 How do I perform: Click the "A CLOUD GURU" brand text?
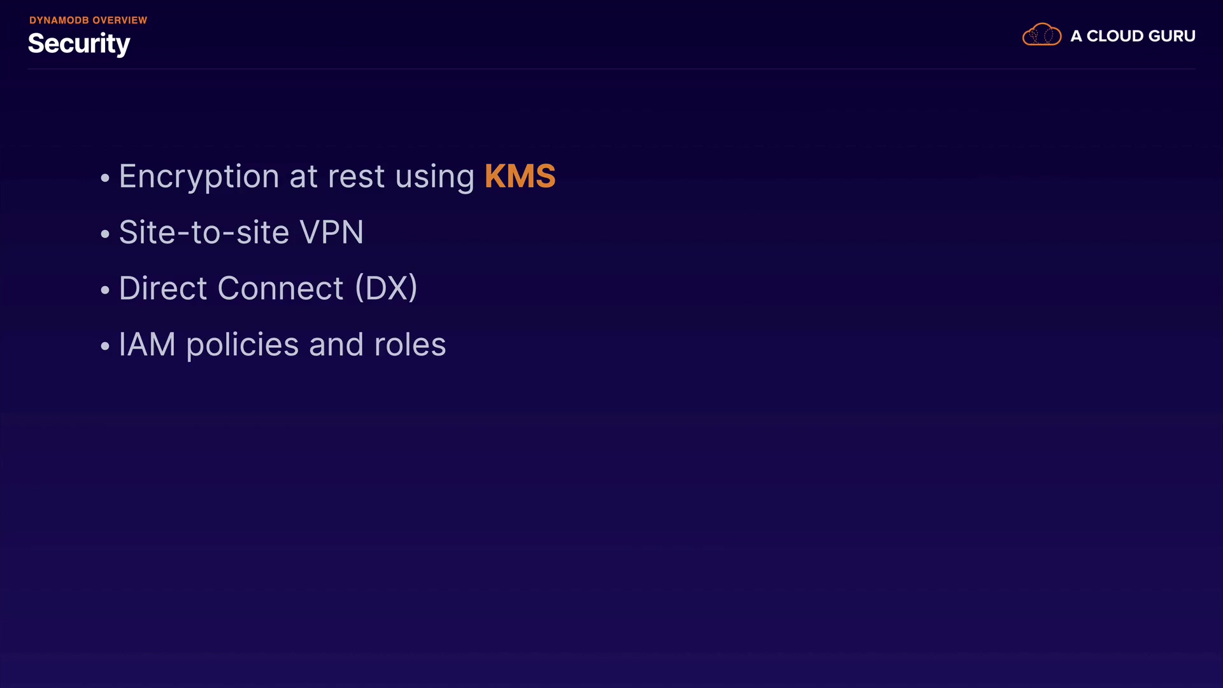point(1133,36)
